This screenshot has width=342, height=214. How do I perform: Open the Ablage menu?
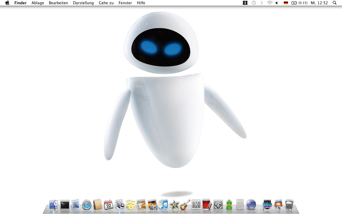coord(38,3)
